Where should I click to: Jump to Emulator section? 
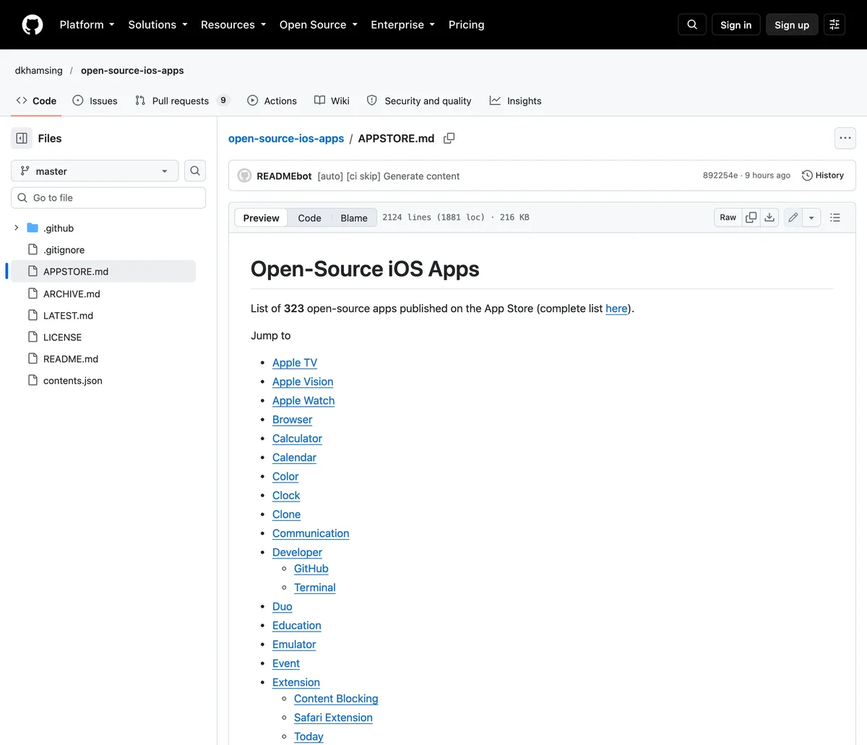[x=294, y=645]
